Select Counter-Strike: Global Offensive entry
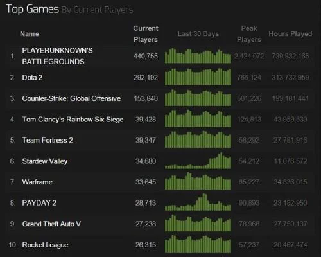This screenshot has width=321, height=257. pyautogui.click(x=71, y=98)
